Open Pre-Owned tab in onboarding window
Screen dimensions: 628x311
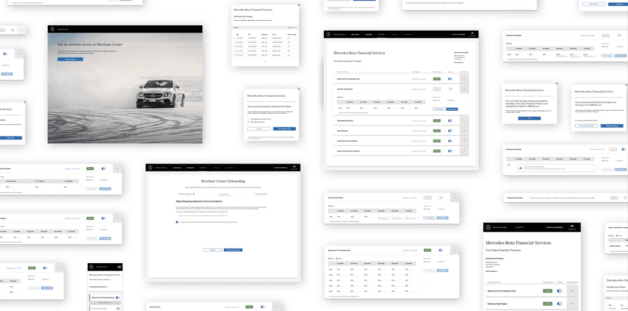190,168
